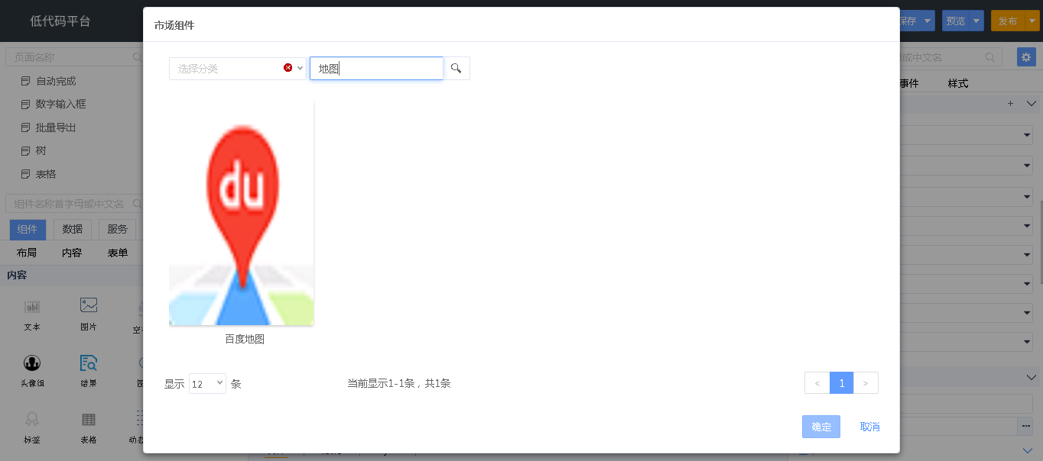Open the page size dropdown showing 12

207,384
